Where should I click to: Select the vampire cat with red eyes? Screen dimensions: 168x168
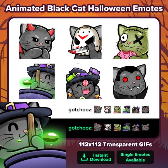[x=130, y=82]
